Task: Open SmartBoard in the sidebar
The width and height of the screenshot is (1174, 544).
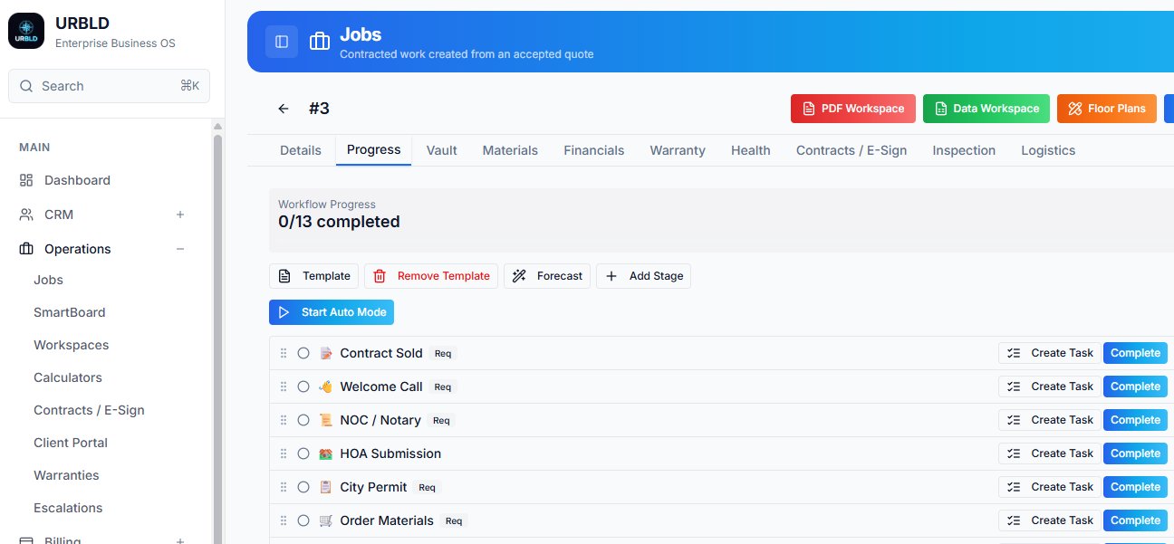Action: (70, 312)
